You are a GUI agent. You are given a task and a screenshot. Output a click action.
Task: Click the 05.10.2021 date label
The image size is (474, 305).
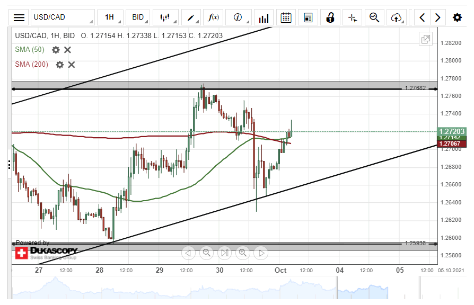coord(451,270)
